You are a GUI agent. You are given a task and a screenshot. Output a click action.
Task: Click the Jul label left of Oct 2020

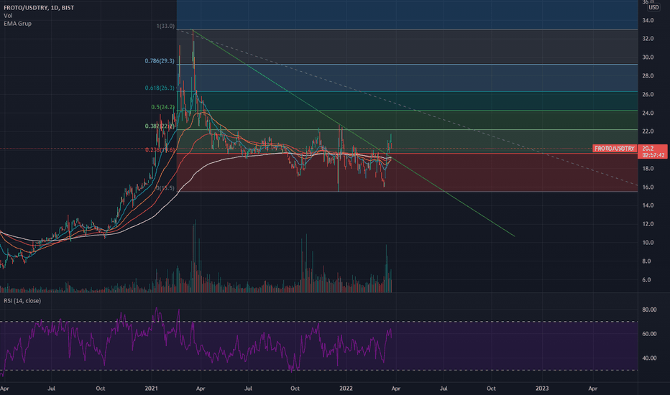[51, 389]
